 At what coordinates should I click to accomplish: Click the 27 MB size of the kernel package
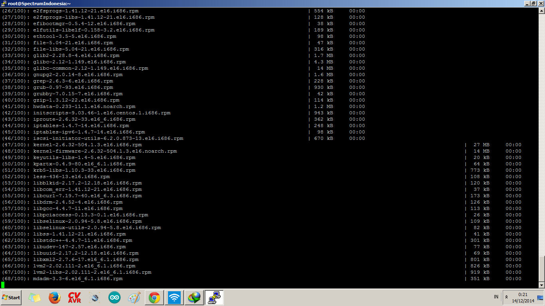(482, 145)
